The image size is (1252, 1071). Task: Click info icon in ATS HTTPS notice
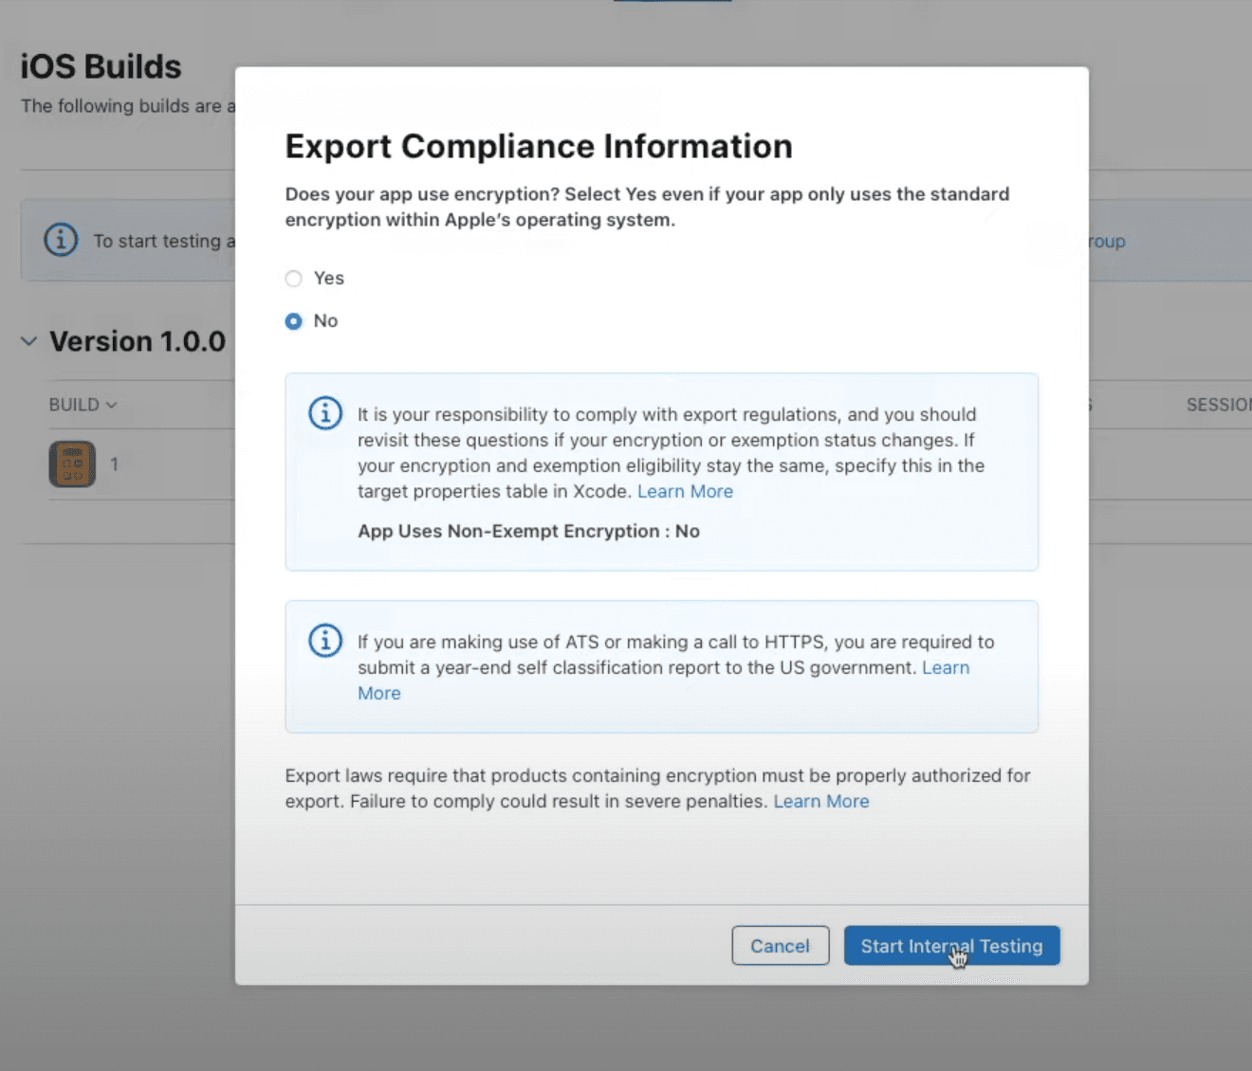[x=325, y=641]
